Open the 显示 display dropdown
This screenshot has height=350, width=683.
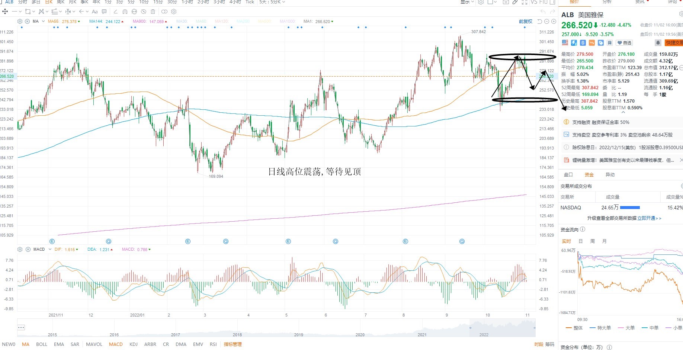[467, 2]
